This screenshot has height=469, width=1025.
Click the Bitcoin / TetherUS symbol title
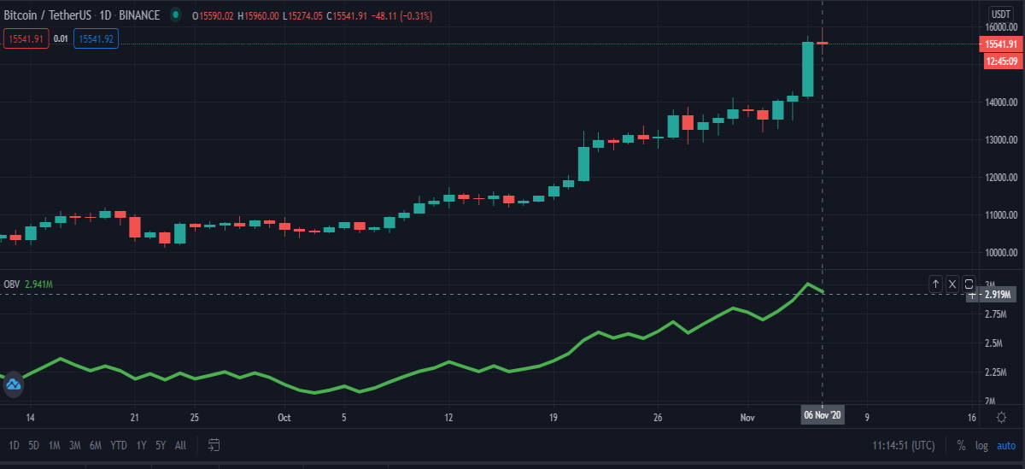point(49,15)
